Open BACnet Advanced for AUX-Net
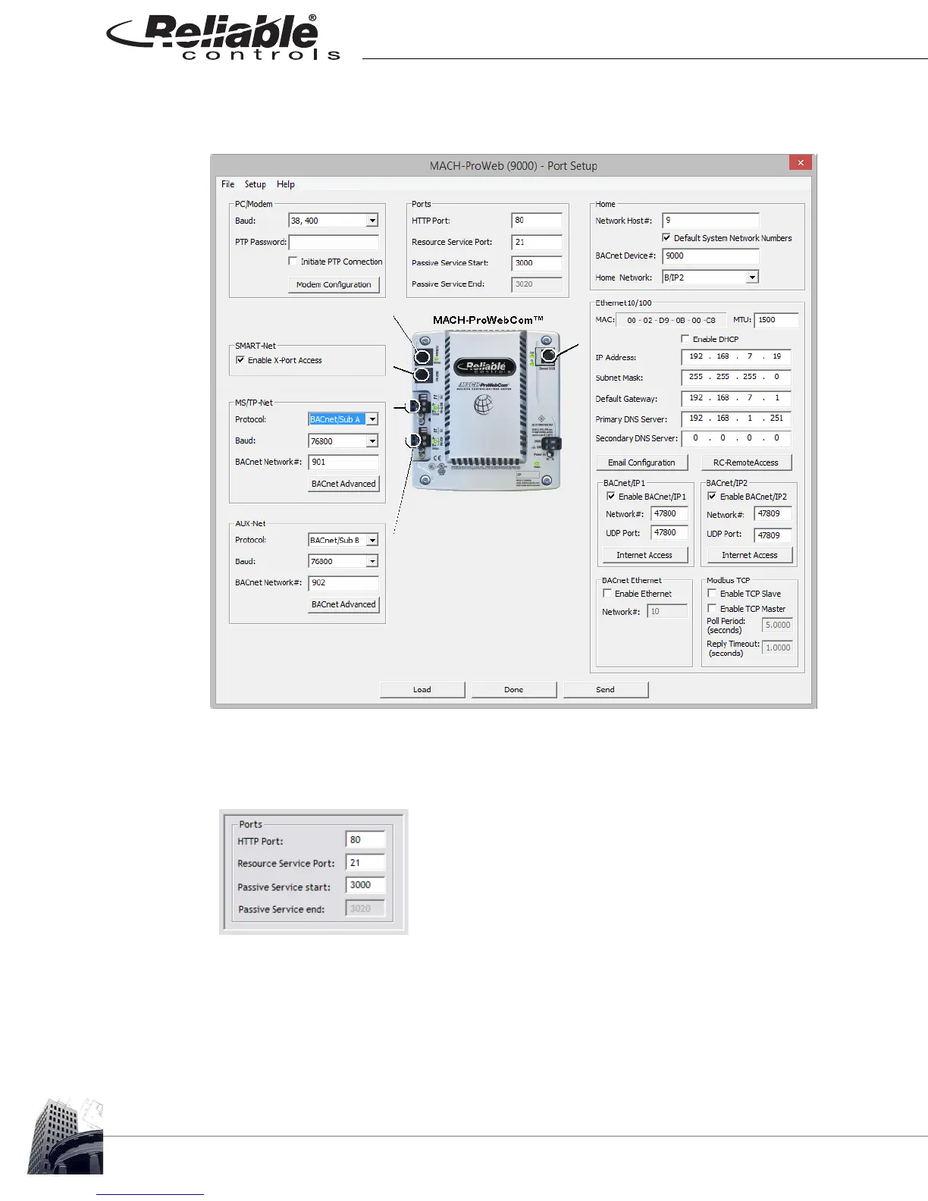 coord(343,604)
